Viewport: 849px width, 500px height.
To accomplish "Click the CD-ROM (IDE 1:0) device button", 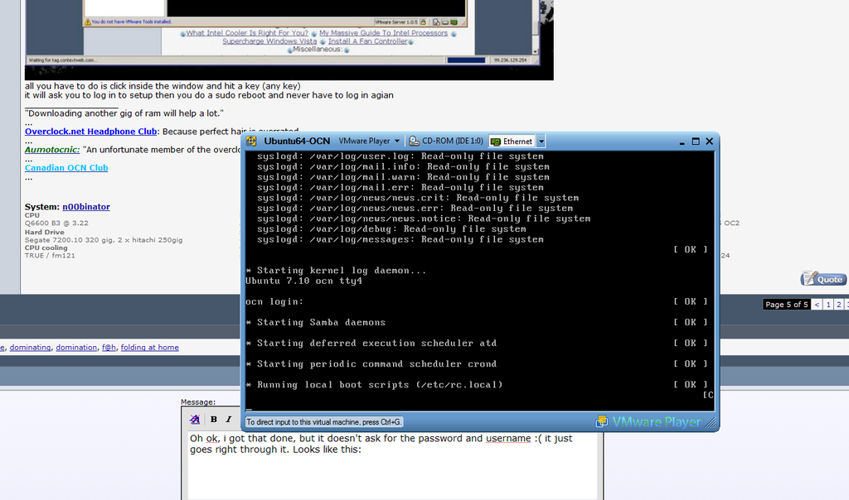I will pyautogui.click(x=446, y=141).
